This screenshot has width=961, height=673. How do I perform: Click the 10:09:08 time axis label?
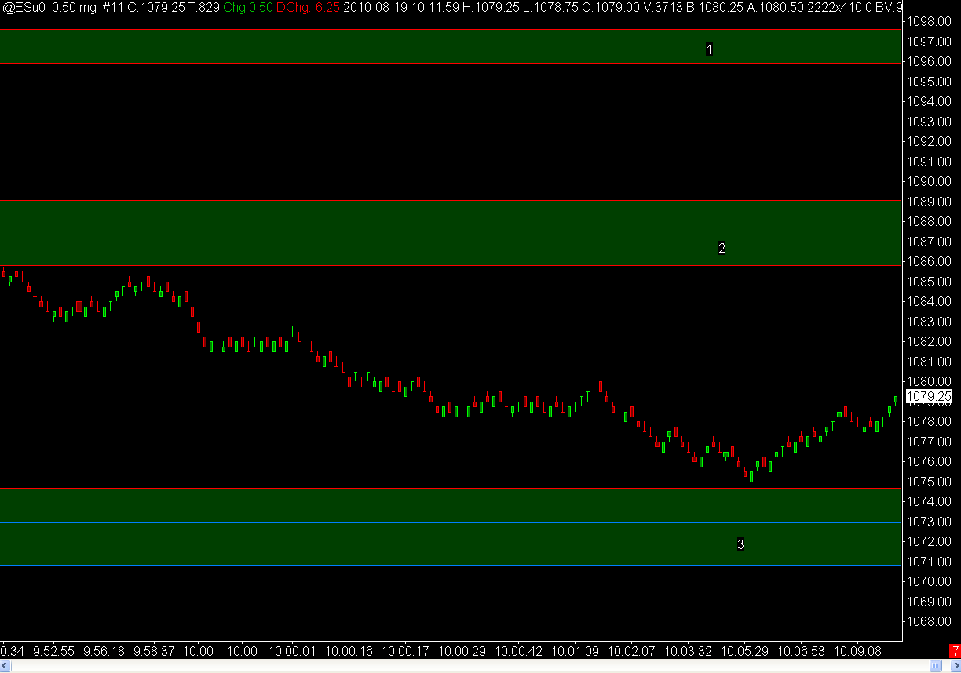pos(858,651)
